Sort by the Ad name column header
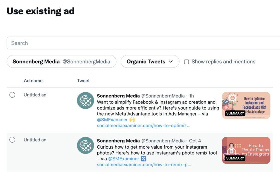280x174 pixels. (x=33, y=81)
